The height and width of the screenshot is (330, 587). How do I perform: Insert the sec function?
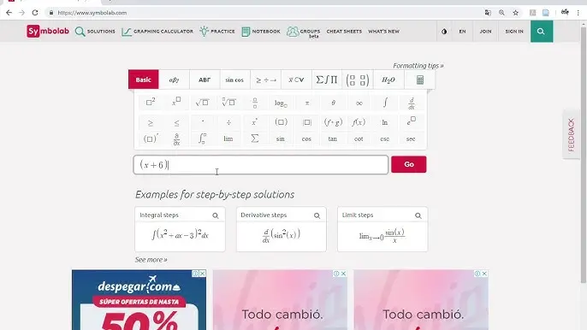(411, 138)
